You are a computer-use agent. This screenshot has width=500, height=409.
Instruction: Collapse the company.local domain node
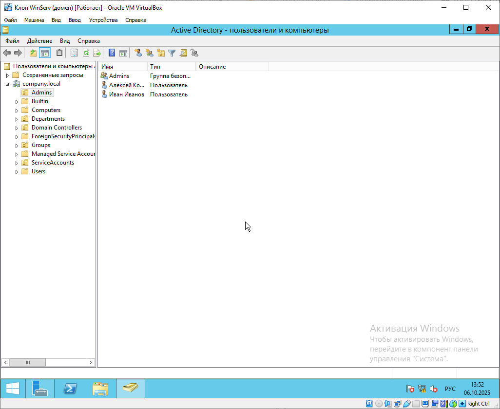tap(8, 84)
